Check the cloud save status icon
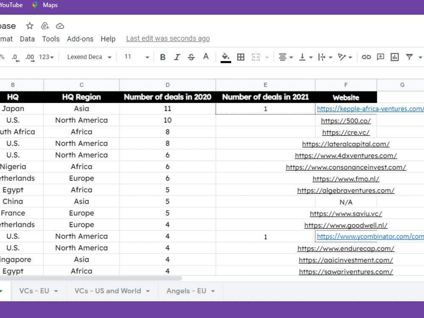 pyautogui.click(x=60, y=26)
